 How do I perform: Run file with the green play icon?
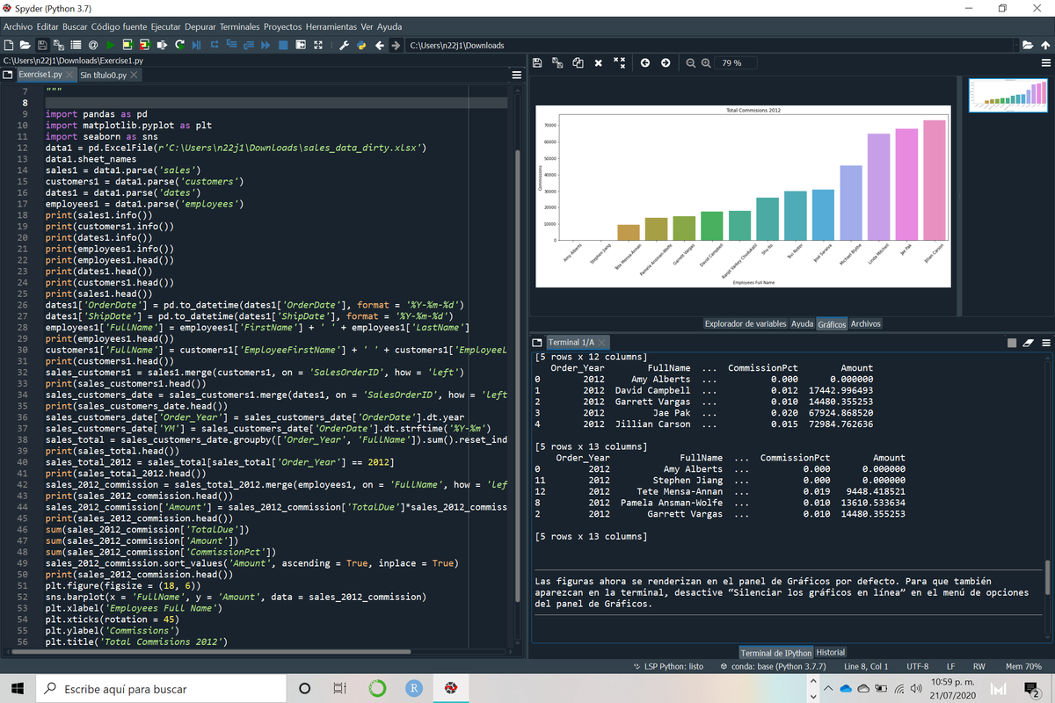pyautogui.click(x=110, y=45)
